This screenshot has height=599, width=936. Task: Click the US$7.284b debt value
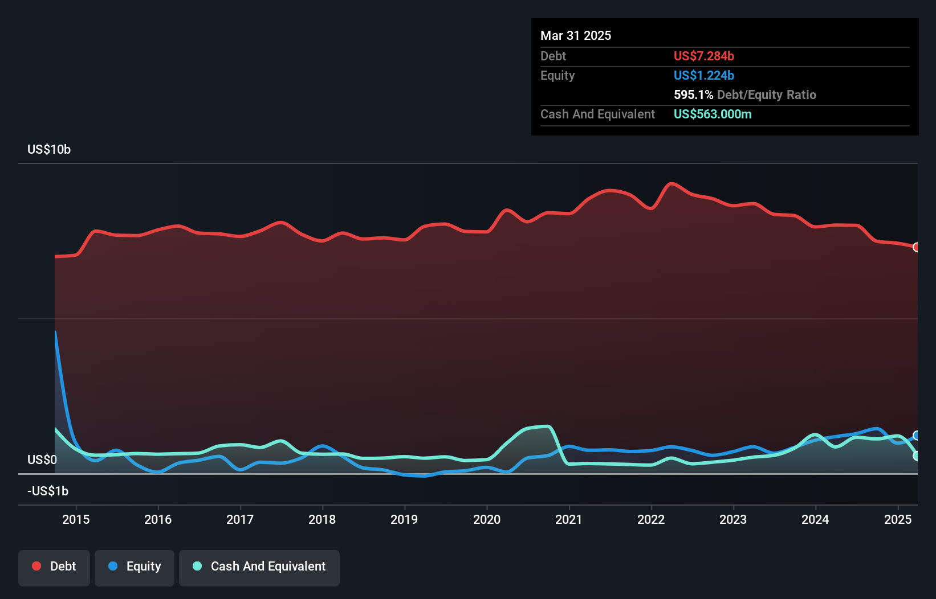click(704, 56)
